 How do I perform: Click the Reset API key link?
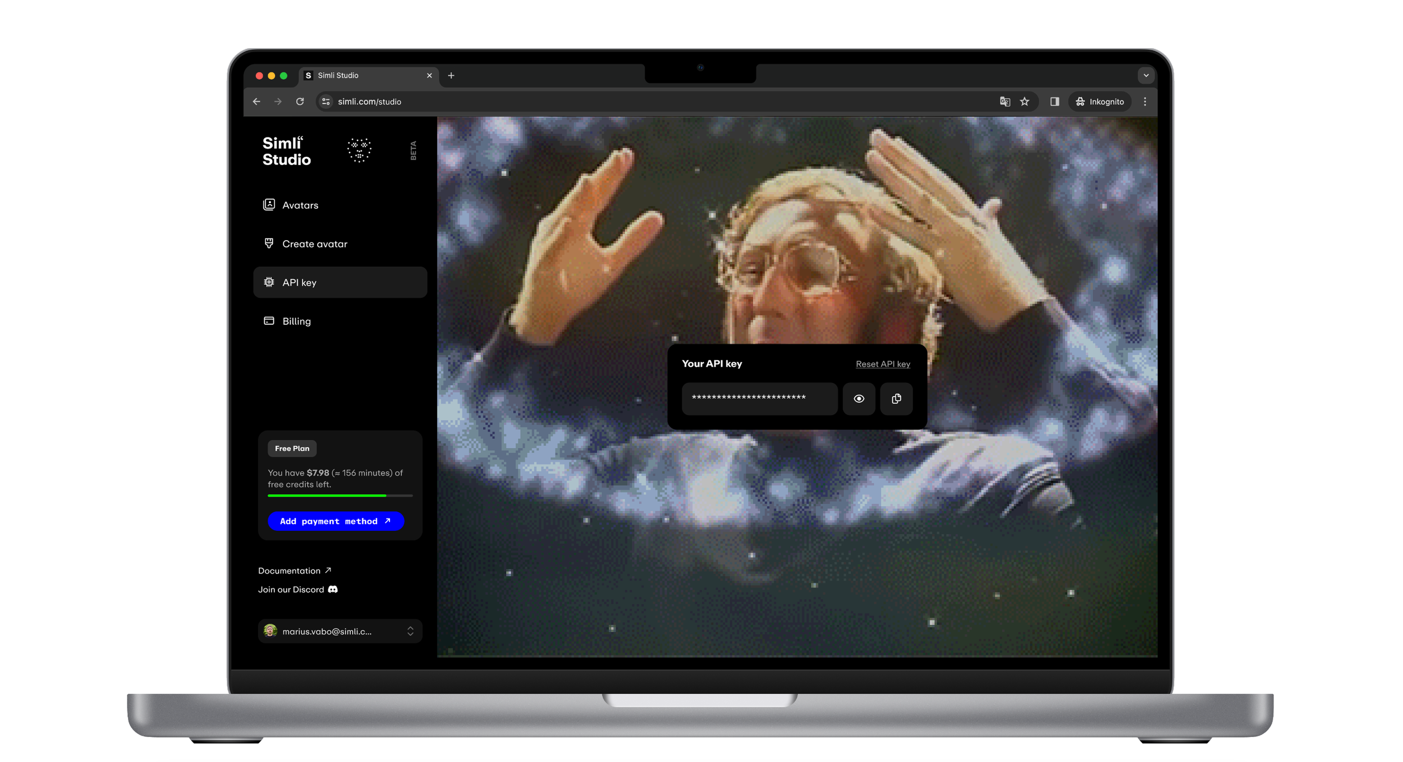[883, 364]
